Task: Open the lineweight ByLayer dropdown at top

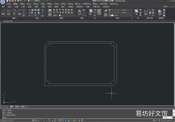Action: coord(131,10)
